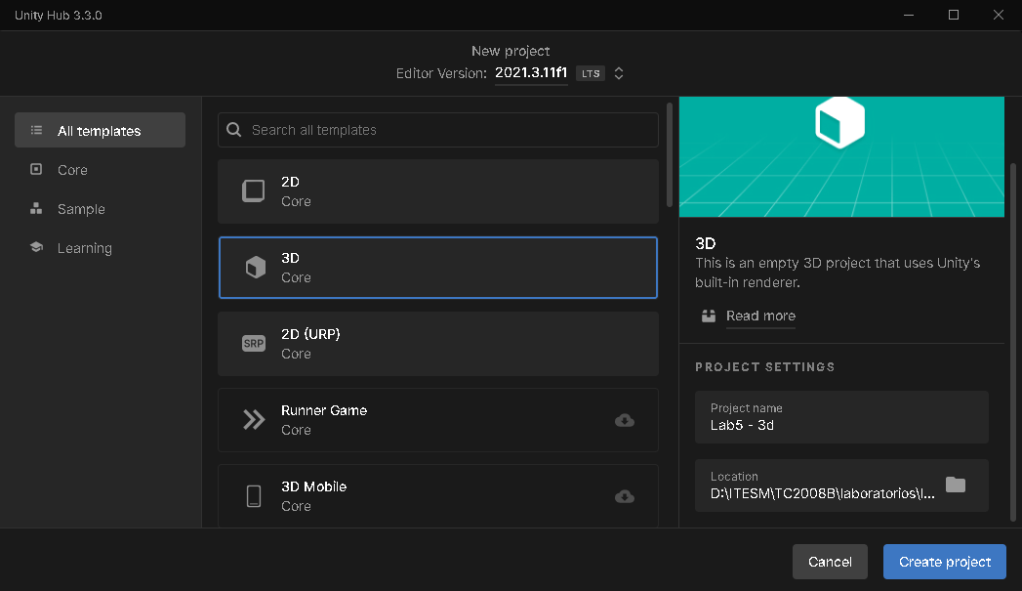Open the Editor Version dropdown arrows
Screen dimensions: 1022x591
619,73
